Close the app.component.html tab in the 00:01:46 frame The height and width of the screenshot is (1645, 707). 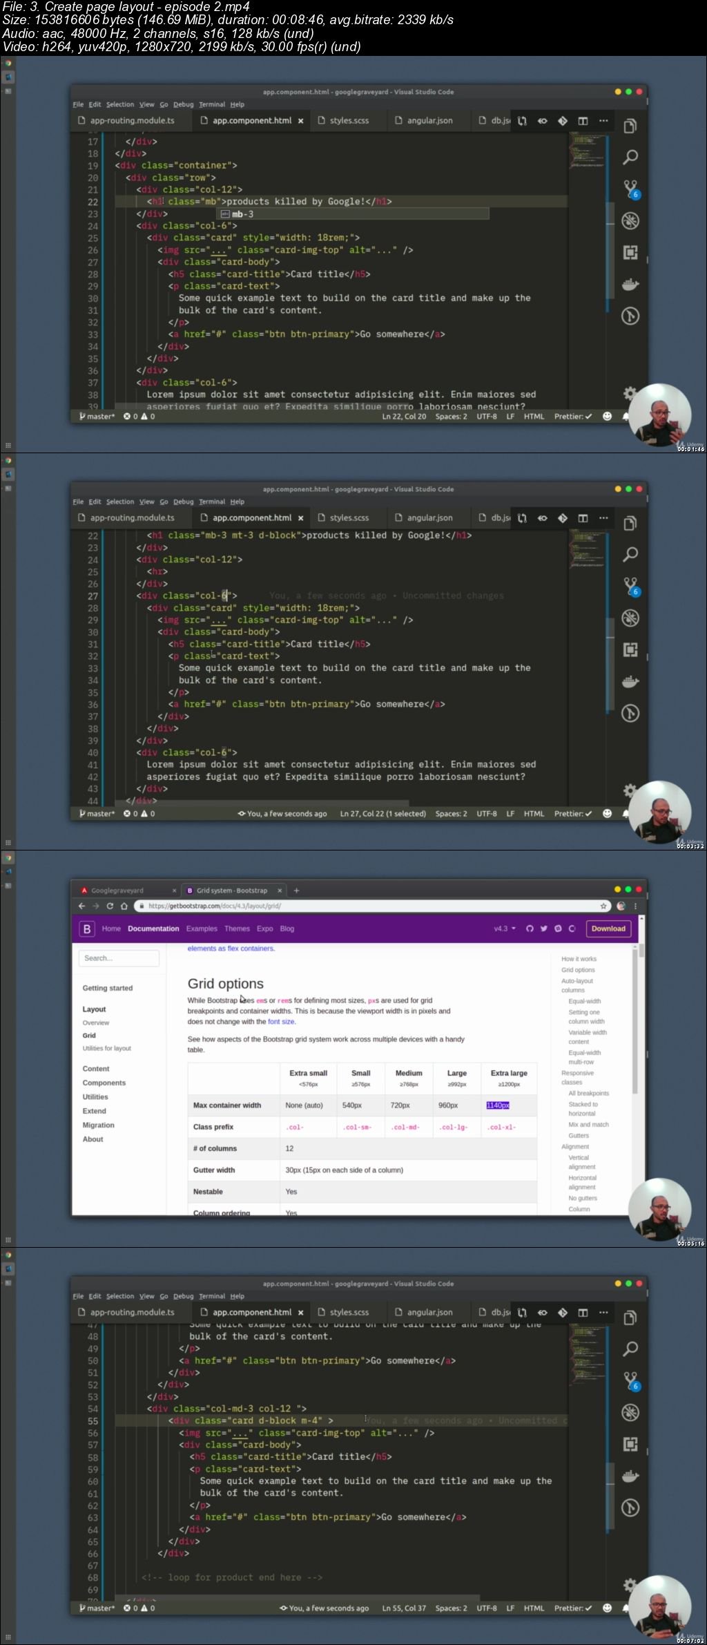pos(301,120)
